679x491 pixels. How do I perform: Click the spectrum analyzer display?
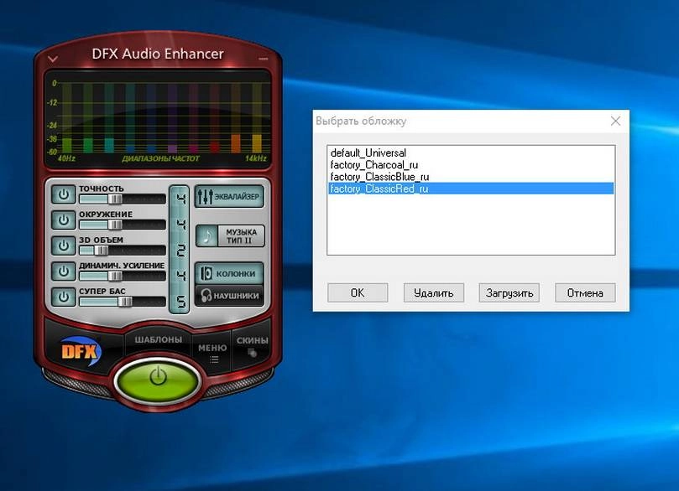[158, 119]
